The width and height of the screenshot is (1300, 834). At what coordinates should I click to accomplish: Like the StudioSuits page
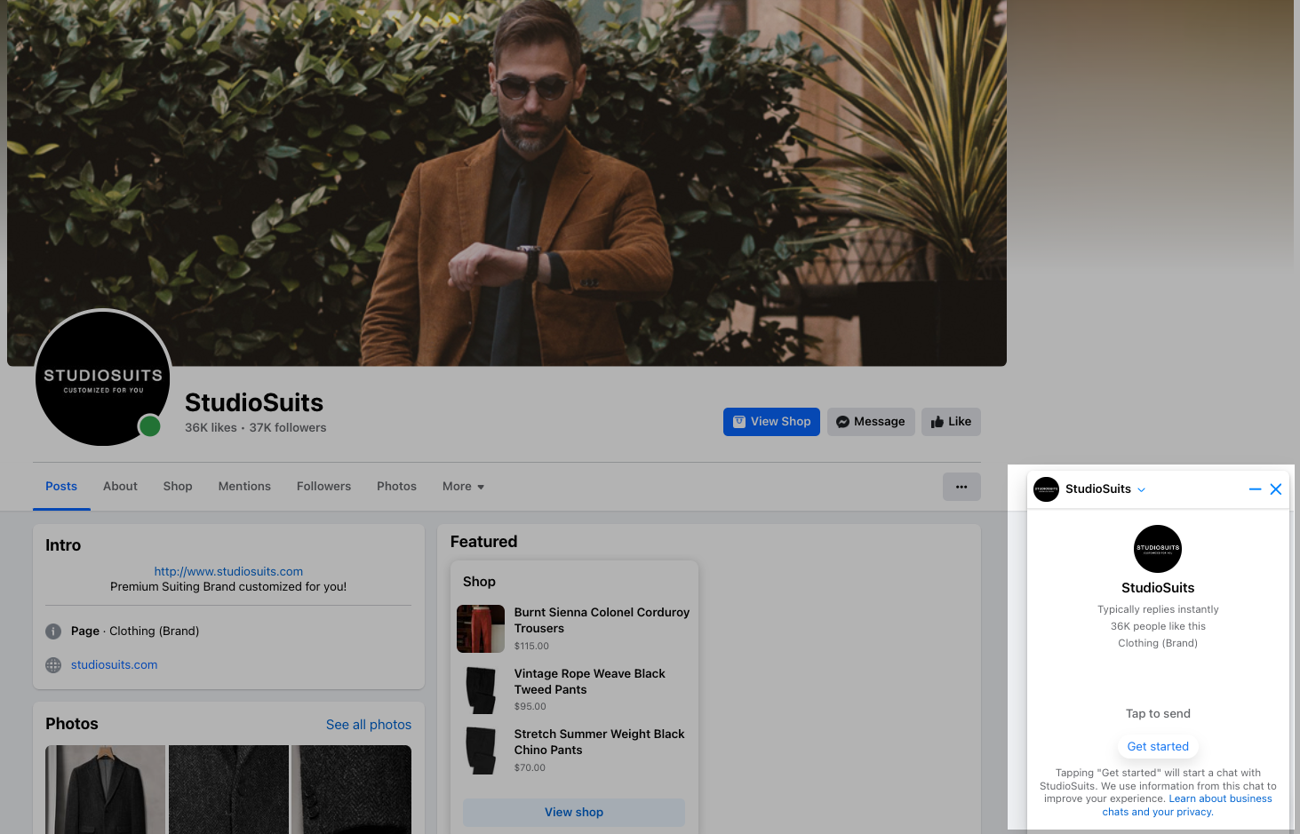(x=951, y=422)
